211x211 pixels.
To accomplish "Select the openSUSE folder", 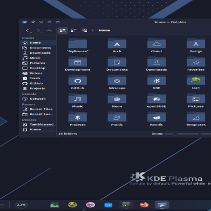I will [x=156, y=101].
